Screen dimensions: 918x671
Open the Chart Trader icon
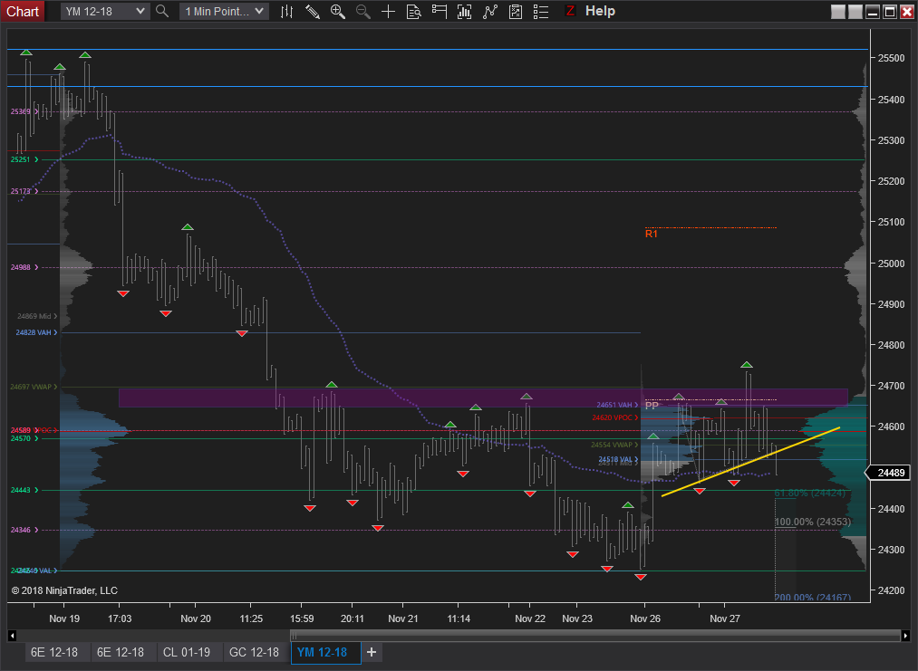440,11
